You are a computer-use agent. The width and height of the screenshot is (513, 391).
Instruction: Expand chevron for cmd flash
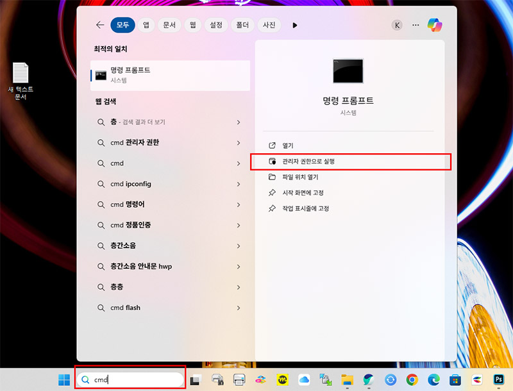point(239,308)
